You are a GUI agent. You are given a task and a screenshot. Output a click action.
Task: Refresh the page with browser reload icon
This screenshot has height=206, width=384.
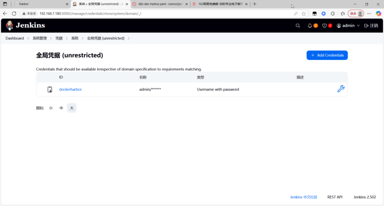pos(14,13)
